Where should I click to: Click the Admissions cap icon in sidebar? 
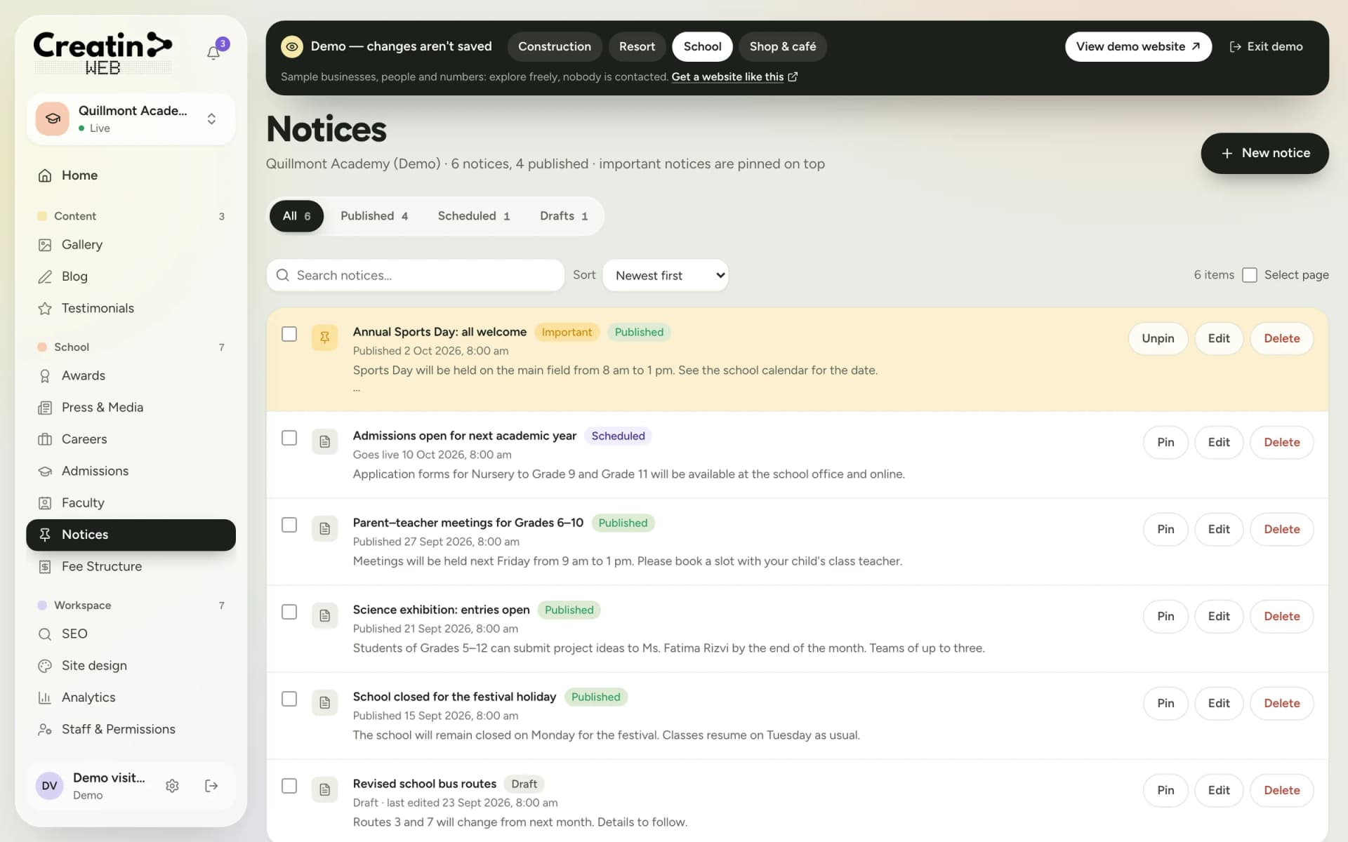pos(45,472)
